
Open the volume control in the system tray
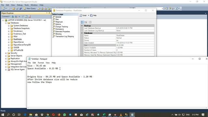pos(179,115)
